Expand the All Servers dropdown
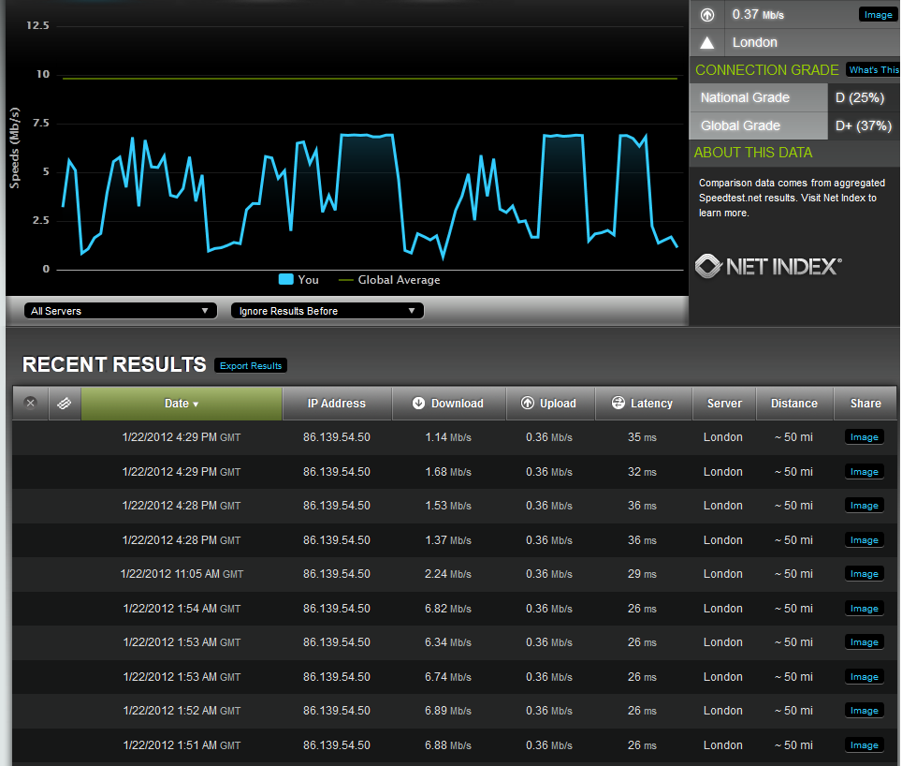The width and height of the screenshot is (902, 766). [119, 311]
